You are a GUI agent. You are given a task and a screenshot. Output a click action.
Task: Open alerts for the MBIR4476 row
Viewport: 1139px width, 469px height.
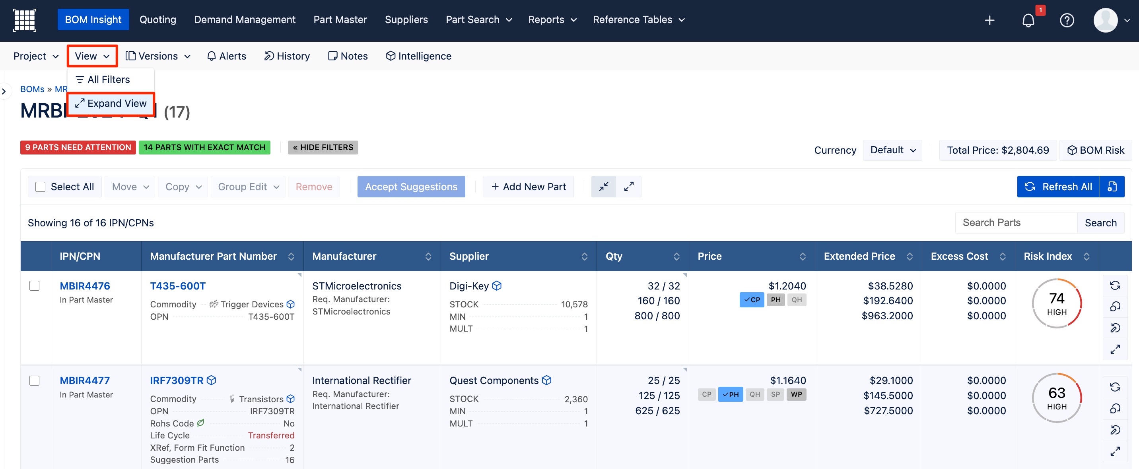click(1115, 307)
